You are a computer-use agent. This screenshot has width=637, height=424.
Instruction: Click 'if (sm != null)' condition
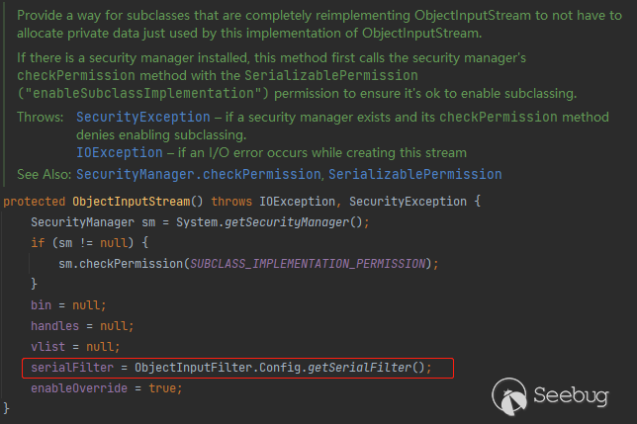82,242
